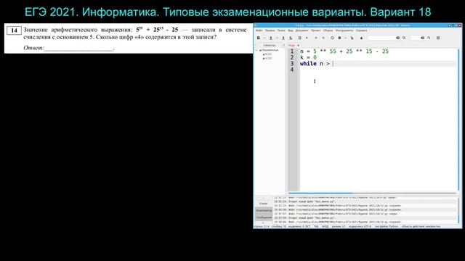465x261 pixels.
Task: Click the message panel vertical scrollbar
Action: pos(458,211)
